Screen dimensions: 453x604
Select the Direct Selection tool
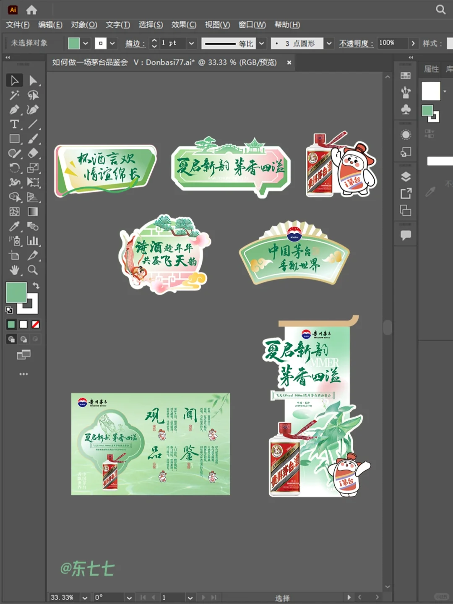pyautogui.click(x=33, y=80)
